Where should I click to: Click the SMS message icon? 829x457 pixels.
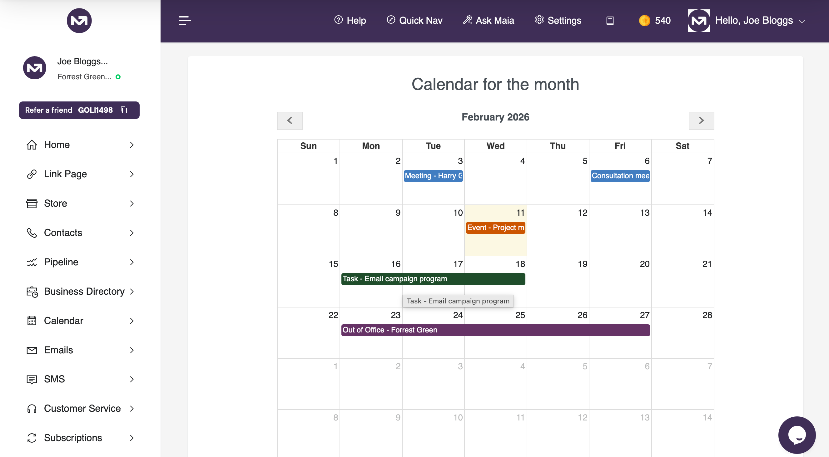pyautogui.click(x=32, y=380)
